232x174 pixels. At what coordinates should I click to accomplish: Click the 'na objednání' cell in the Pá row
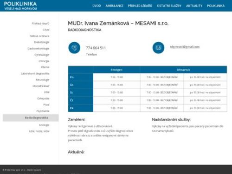[x=205, y=108]
